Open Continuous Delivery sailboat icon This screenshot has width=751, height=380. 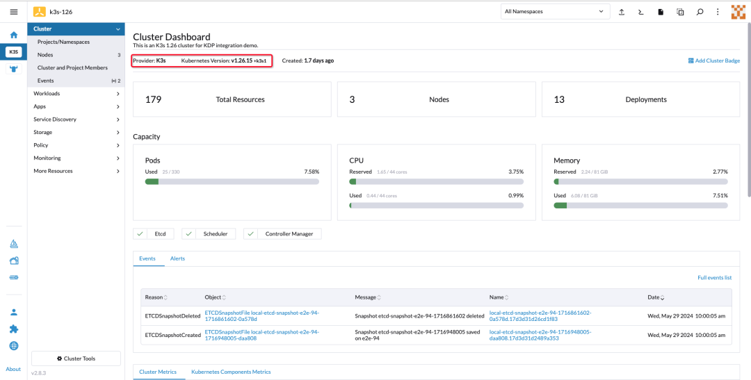coord(14,244)
